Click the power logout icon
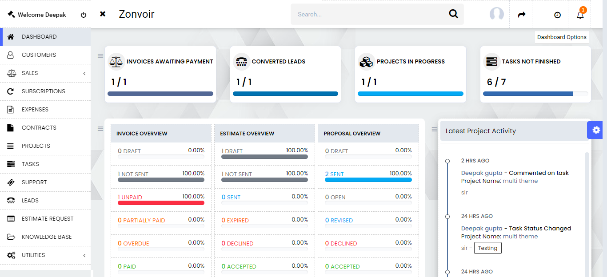 (84, 15)
